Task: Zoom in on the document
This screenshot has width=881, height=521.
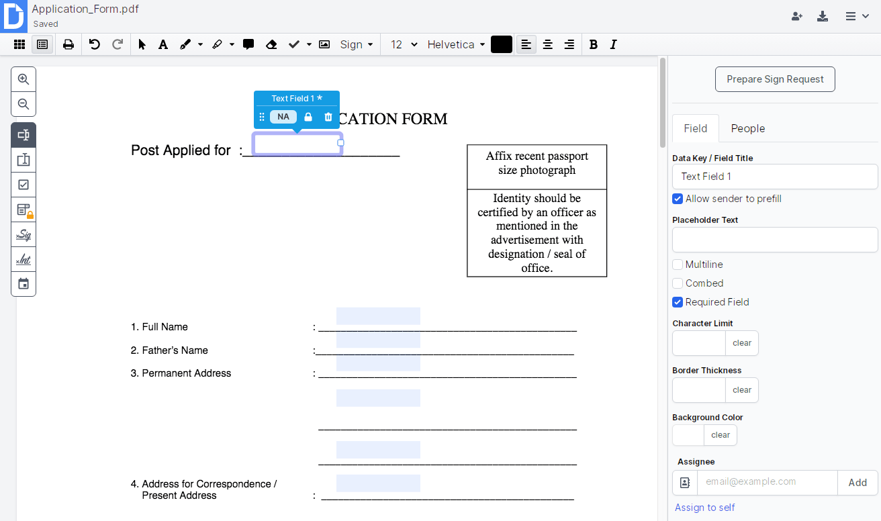Action: pyautogui.click(x=24, y=79)
